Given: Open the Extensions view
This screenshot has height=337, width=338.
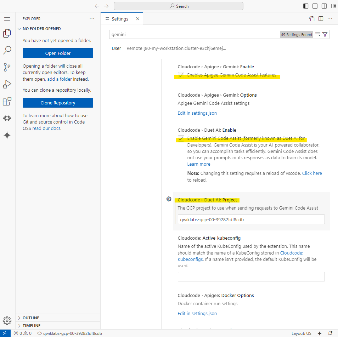Looking at the screenshot, I should [x=7, y=101].
